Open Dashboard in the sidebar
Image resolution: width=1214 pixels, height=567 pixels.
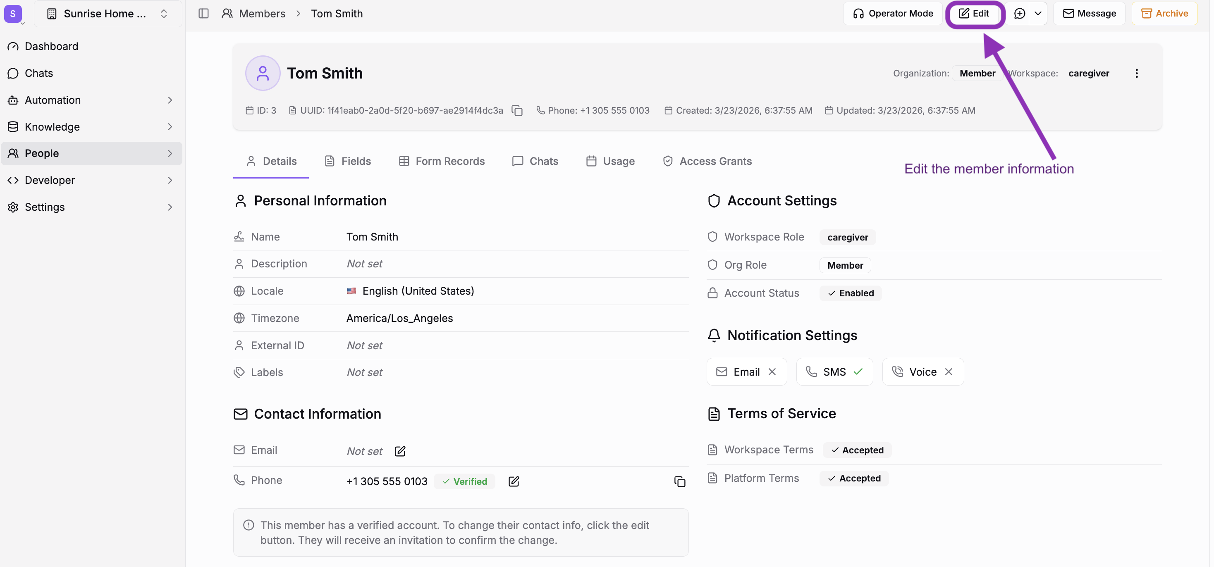pos(51,46)
